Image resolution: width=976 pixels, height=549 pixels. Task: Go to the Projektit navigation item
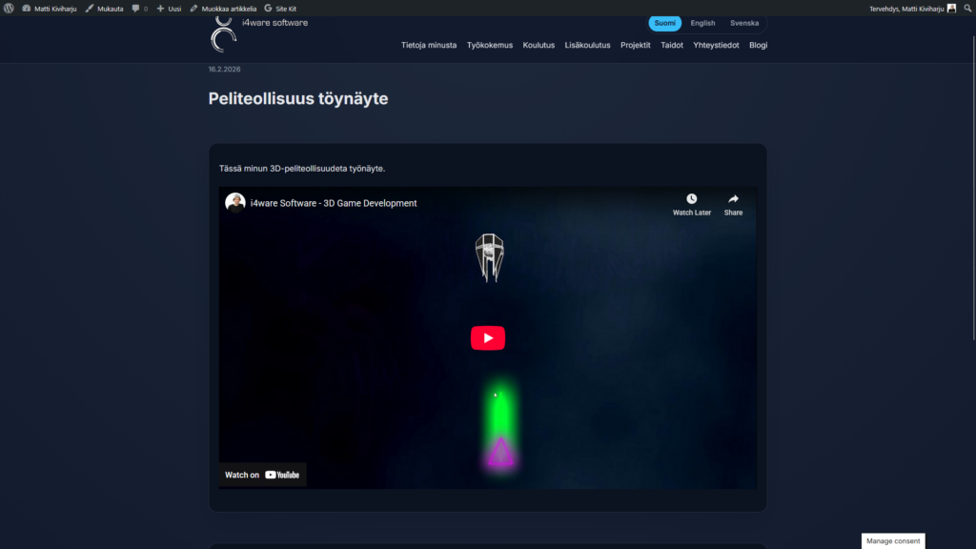[635, 45]
